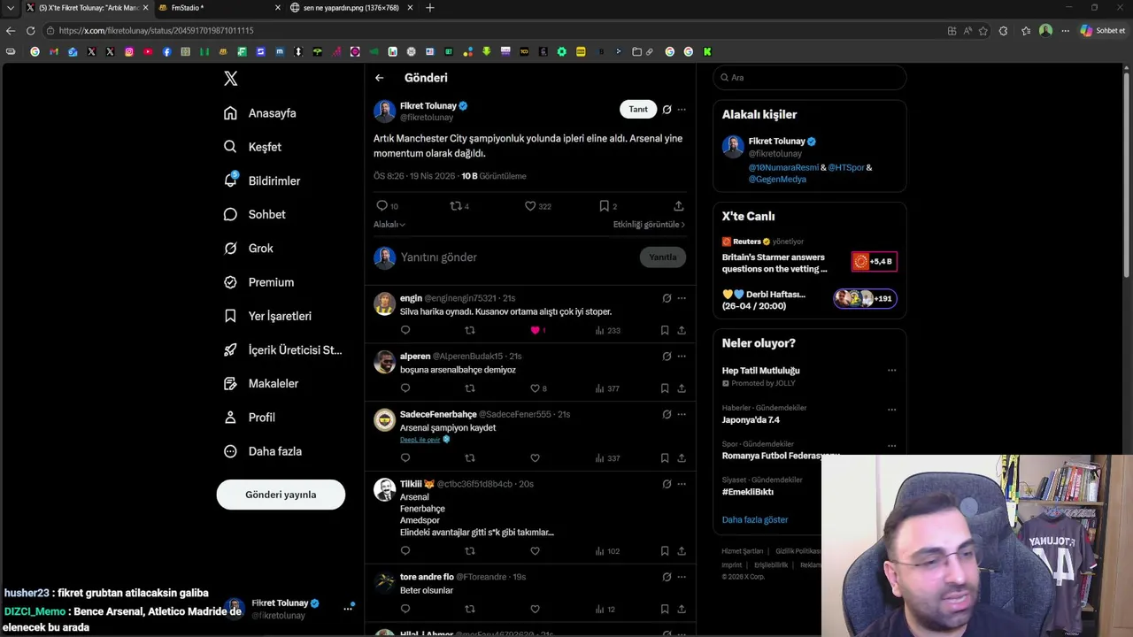Open @10NumaraResmi profile link

[x=783, y=167]
